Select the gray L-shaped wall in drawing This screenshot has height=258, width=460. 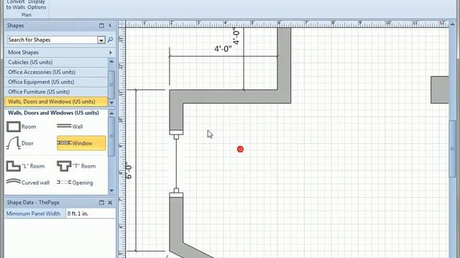[231, 97]
